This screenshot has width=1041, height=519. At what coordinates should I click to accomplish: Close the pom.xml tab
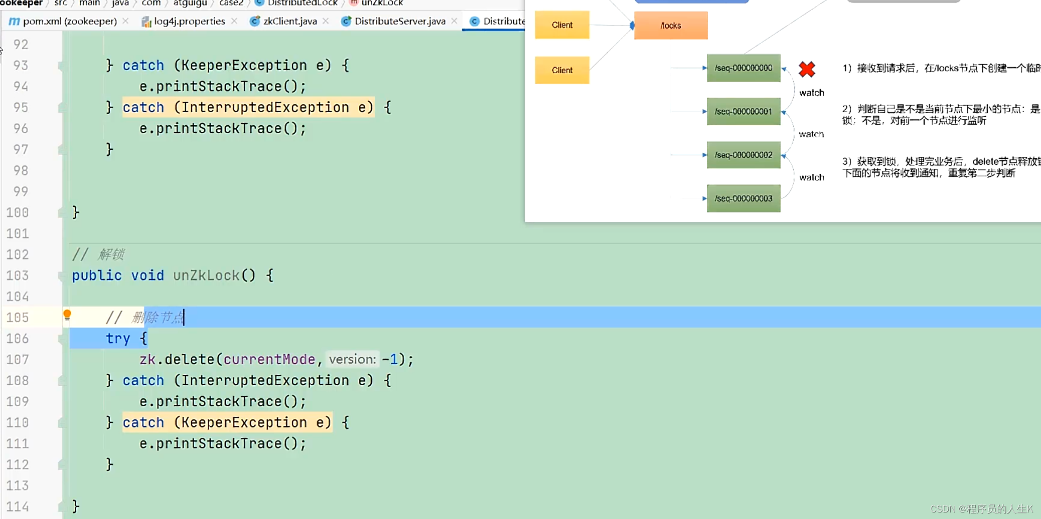125,21
